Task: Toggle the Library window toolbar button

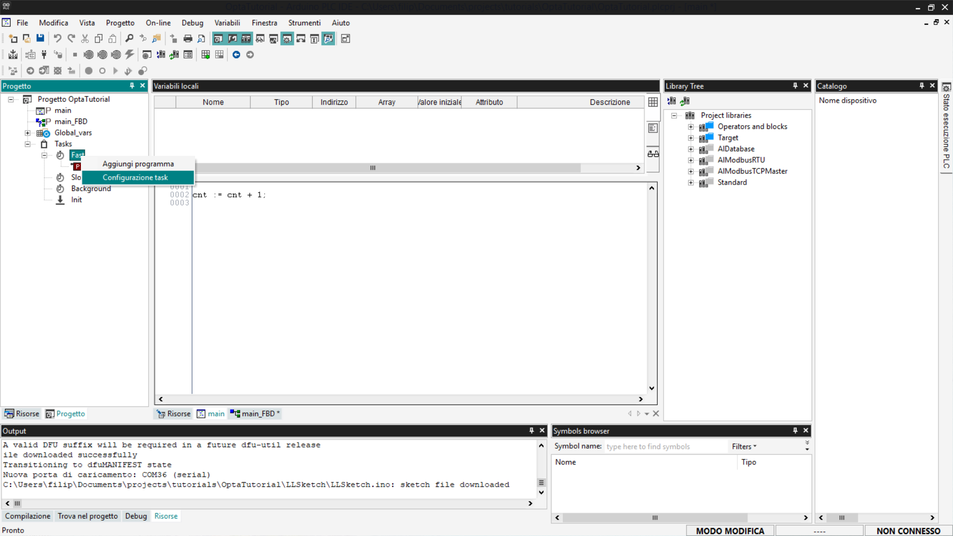Action: [x=246, y=39]
